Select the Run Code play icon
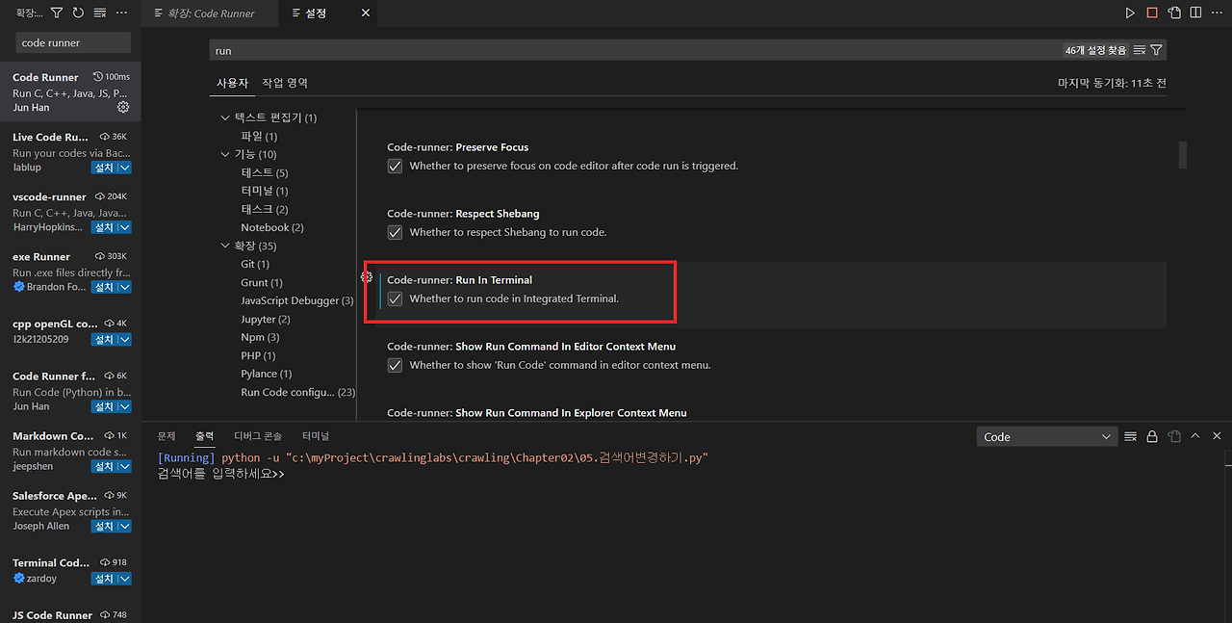 point(1130,13)
